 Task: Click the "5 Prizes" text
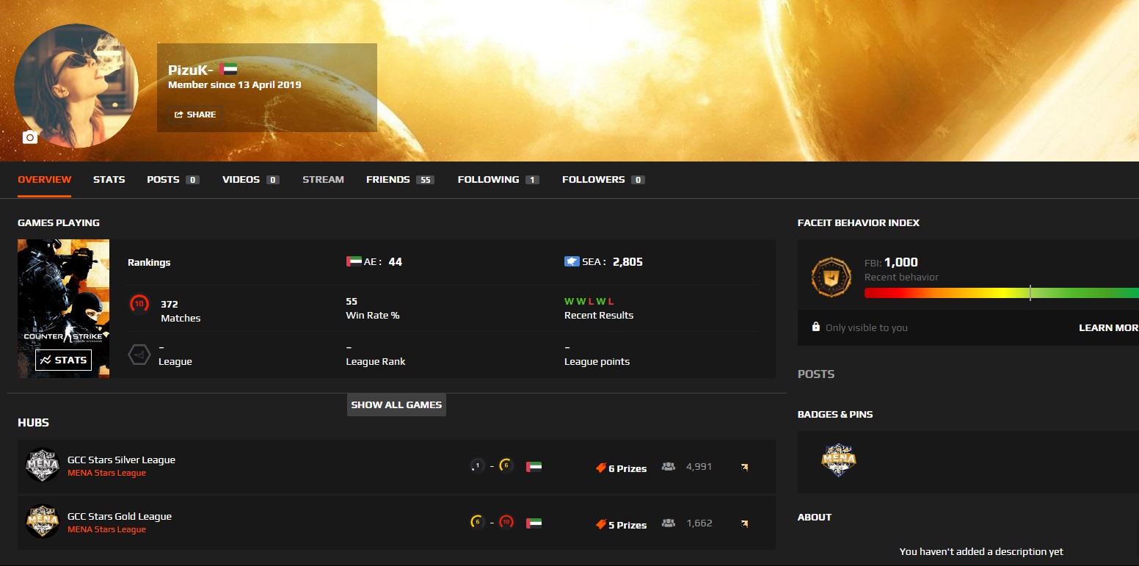[627, 525]
